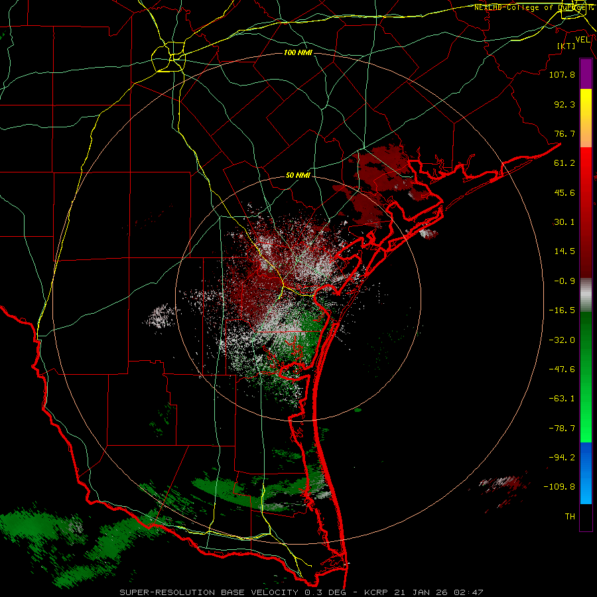Click the 02:47 timestamp in caption
This screenshot has width=597, height=597.
point(468,592)
